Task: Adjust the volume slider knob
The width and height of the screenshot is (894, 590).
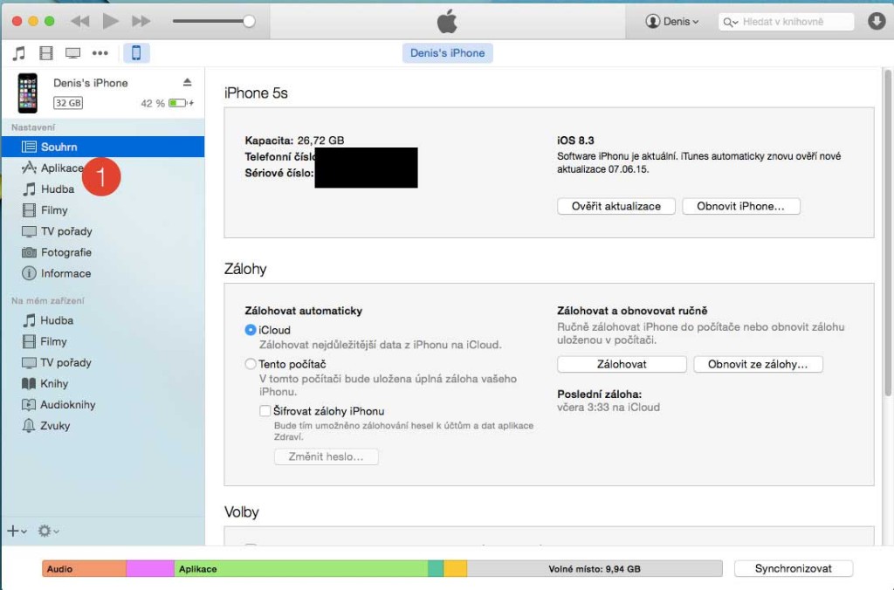Action: click(x=249, y=21)
